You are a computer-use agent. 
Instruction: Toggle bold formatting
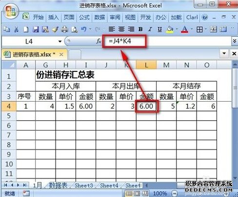pyautogui.click(x=140, y=29)
